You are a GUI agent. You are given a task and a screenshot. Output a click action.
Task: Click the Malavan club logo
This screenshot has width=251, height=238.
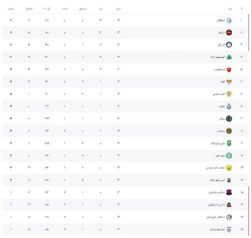[229, 106]
